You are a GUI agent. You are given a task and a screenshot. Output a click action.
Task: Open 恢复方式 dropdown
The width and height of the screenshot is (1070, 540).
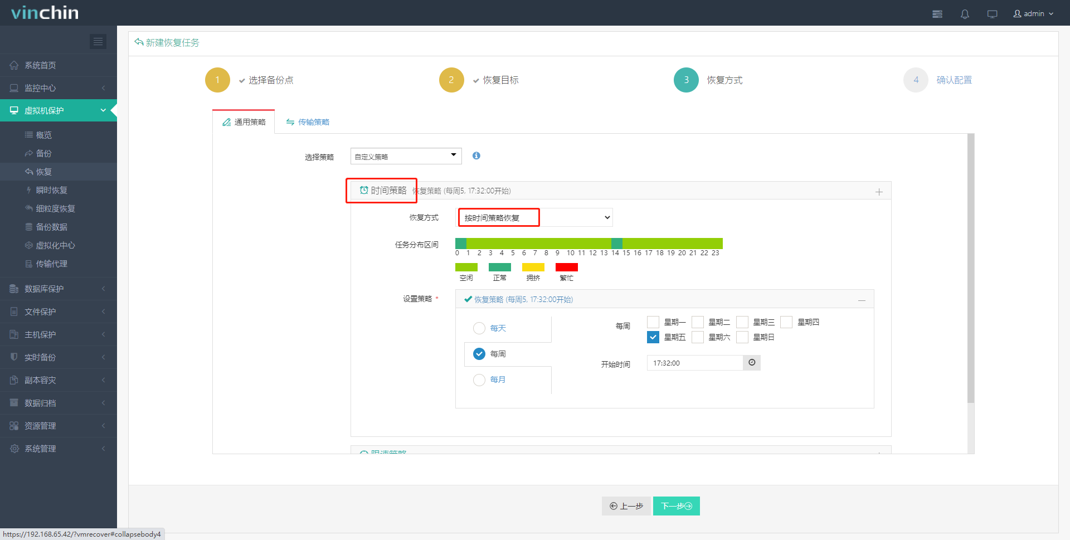tap(535, 217)
